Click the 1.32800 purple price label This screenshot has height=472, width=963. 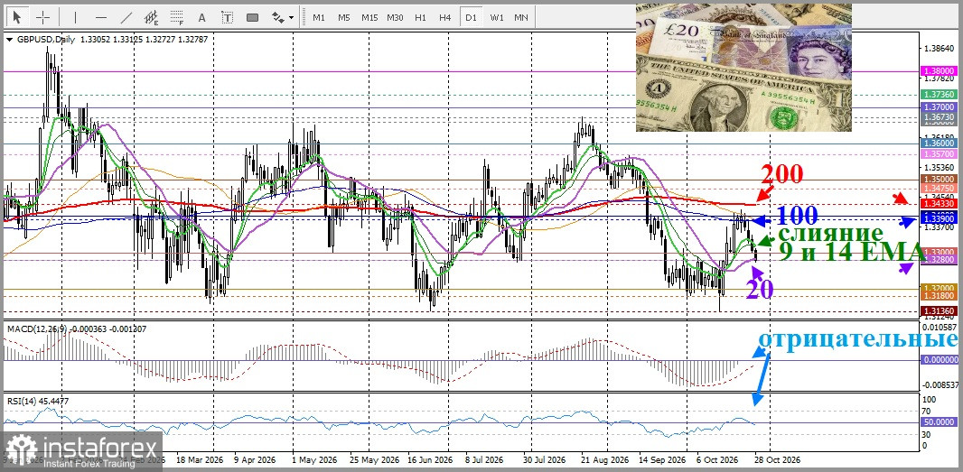click(x=939, y=260)
